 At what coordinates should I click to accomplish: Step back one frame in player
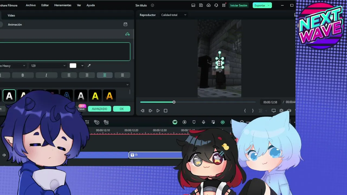click(x=142, y=110)
